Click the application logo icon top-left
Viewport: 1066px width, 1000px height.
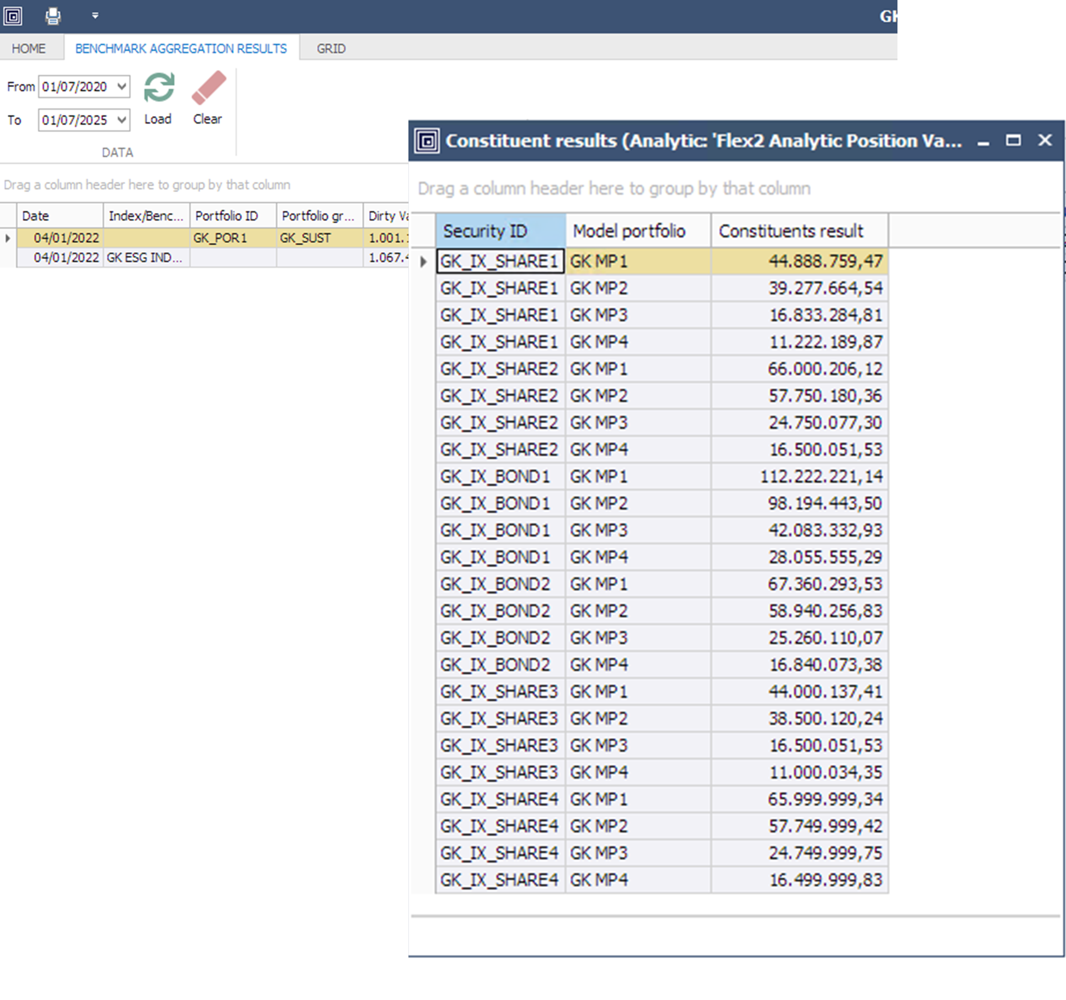point(13,16)
